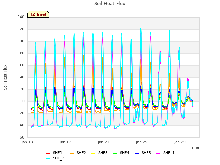Click the 120 y-axis tick label
220x165 pixels.
tap(21, 29)
